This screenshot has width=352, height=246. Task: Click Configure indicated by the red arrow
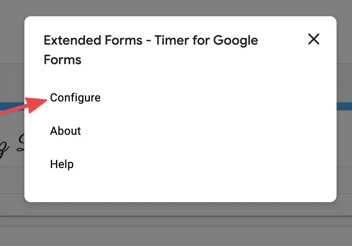(x=75, y=97)
